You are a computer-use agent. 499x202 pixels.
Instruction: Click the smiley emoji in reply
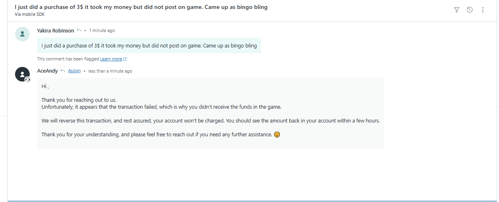pyautogui.click(x=277, y=134)
